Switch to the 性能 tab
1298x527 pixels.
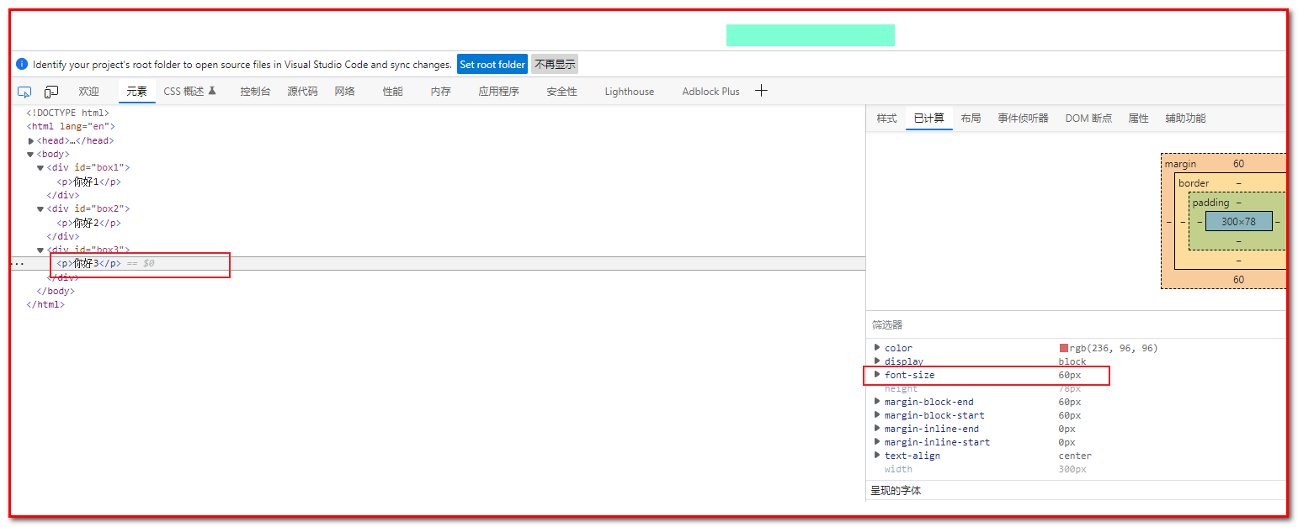click(392, 92)
